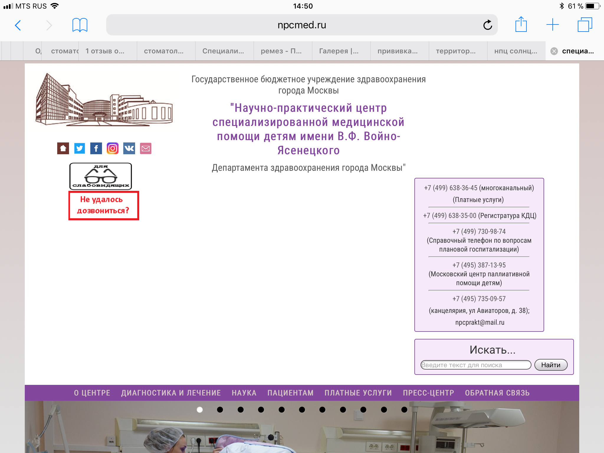The height and width of the screenshot is (453, 604).
Task: Open the VK social icon
Action: 129,148
